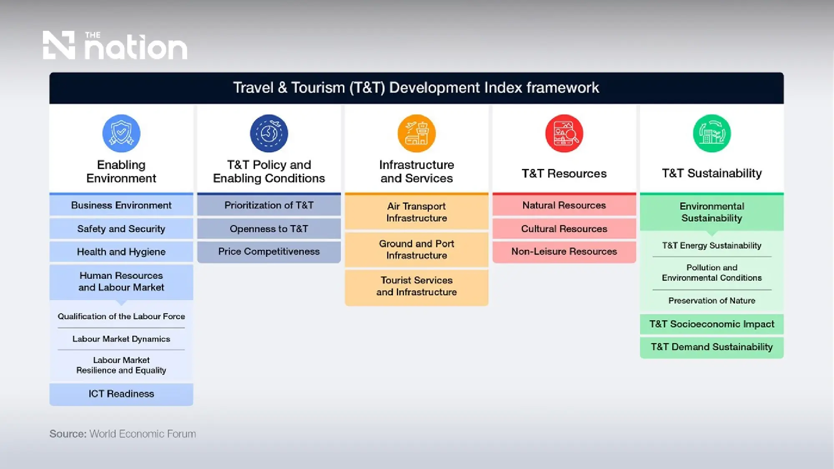Click the T&T Sustainability heading text
The image size is (834, 469).
click(x=712, y=173)
